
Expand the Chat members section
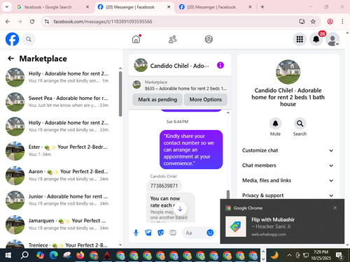pyautogui.click(x=288, y=166)
